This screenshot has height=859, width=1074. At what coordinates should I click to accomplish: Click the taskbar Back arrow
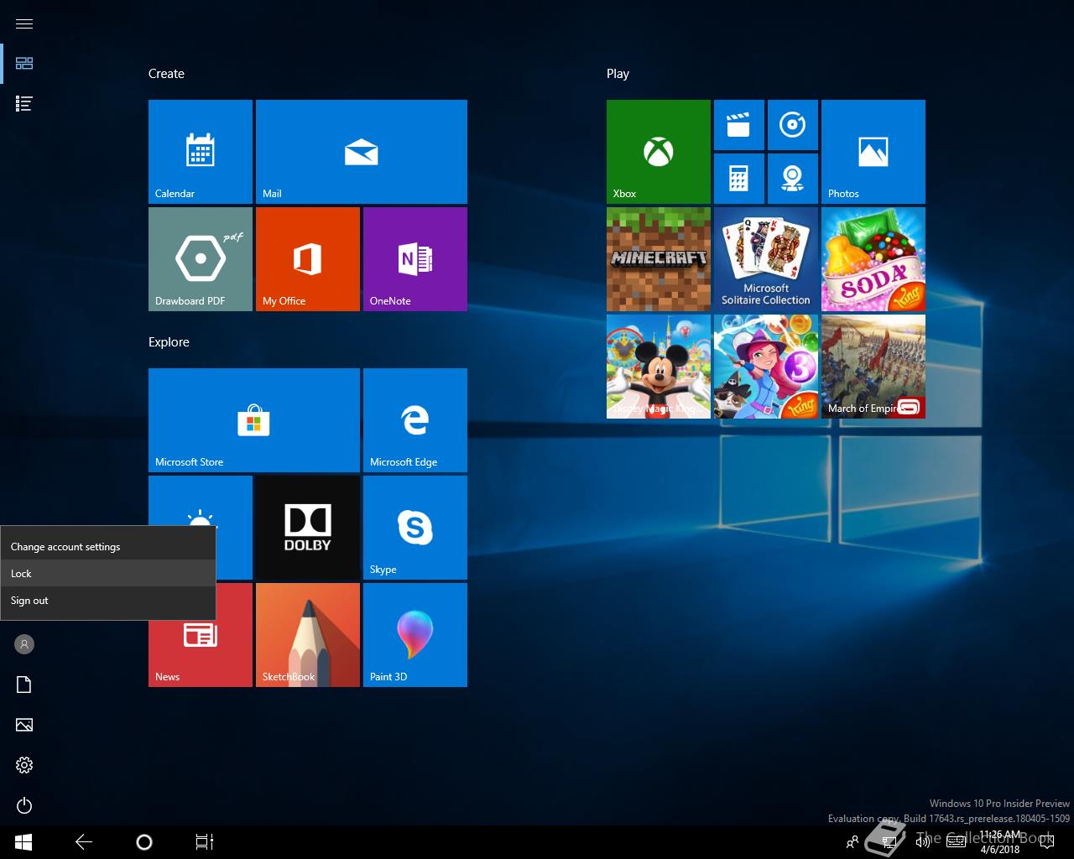84,842
